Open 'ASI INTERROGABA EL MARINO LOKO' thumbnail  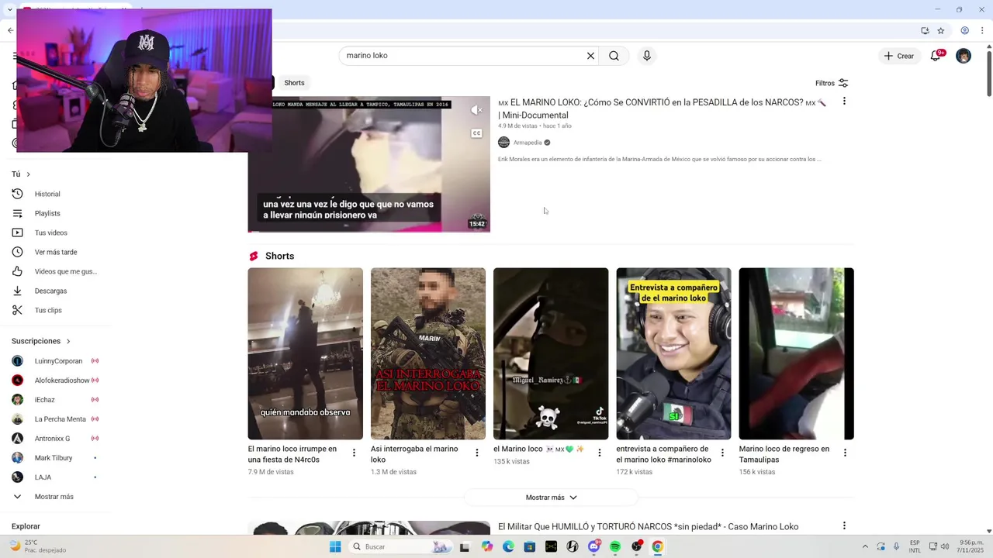[427, 354]
